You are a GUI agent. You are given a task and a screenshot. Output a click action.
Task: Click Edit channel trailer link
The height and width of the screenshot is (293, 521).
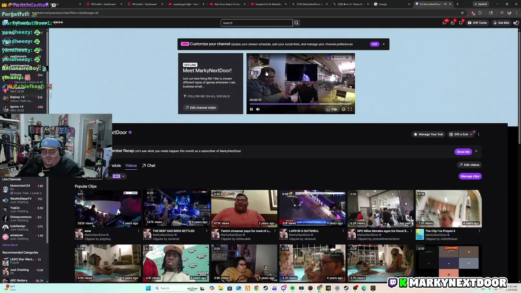point(200,107)
